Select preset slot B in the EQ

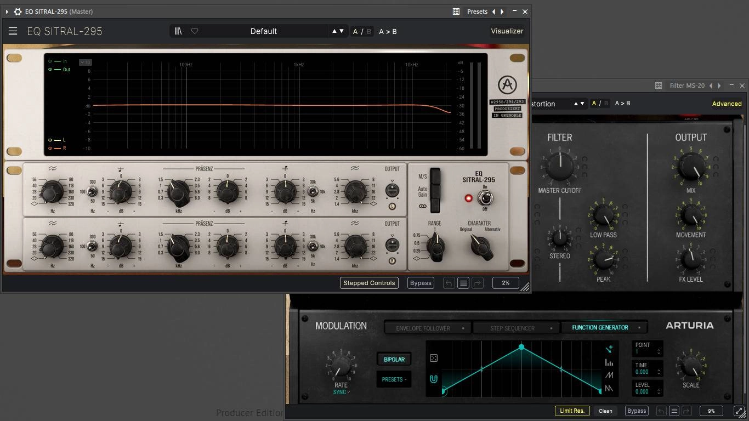[369, 32]
